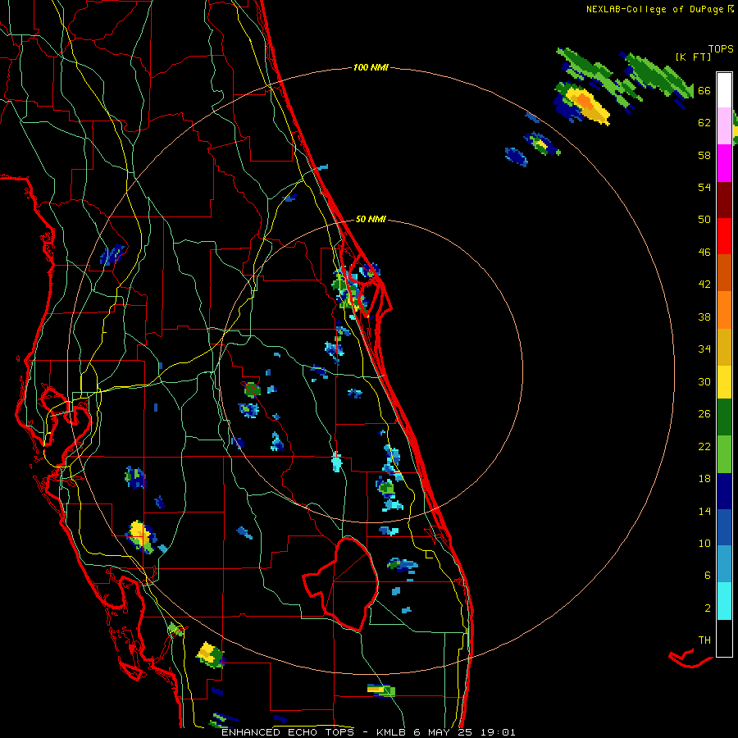Click the 30 value on the legend

pyautogui.click(x=704, y=382)
